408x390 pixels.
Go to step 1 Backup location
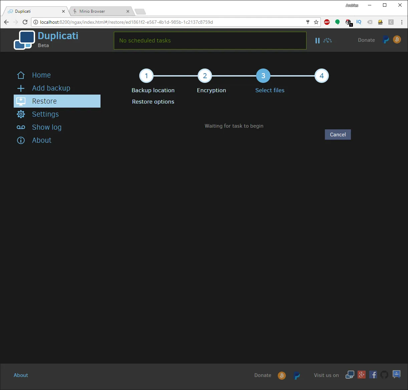tap(146, 76)
